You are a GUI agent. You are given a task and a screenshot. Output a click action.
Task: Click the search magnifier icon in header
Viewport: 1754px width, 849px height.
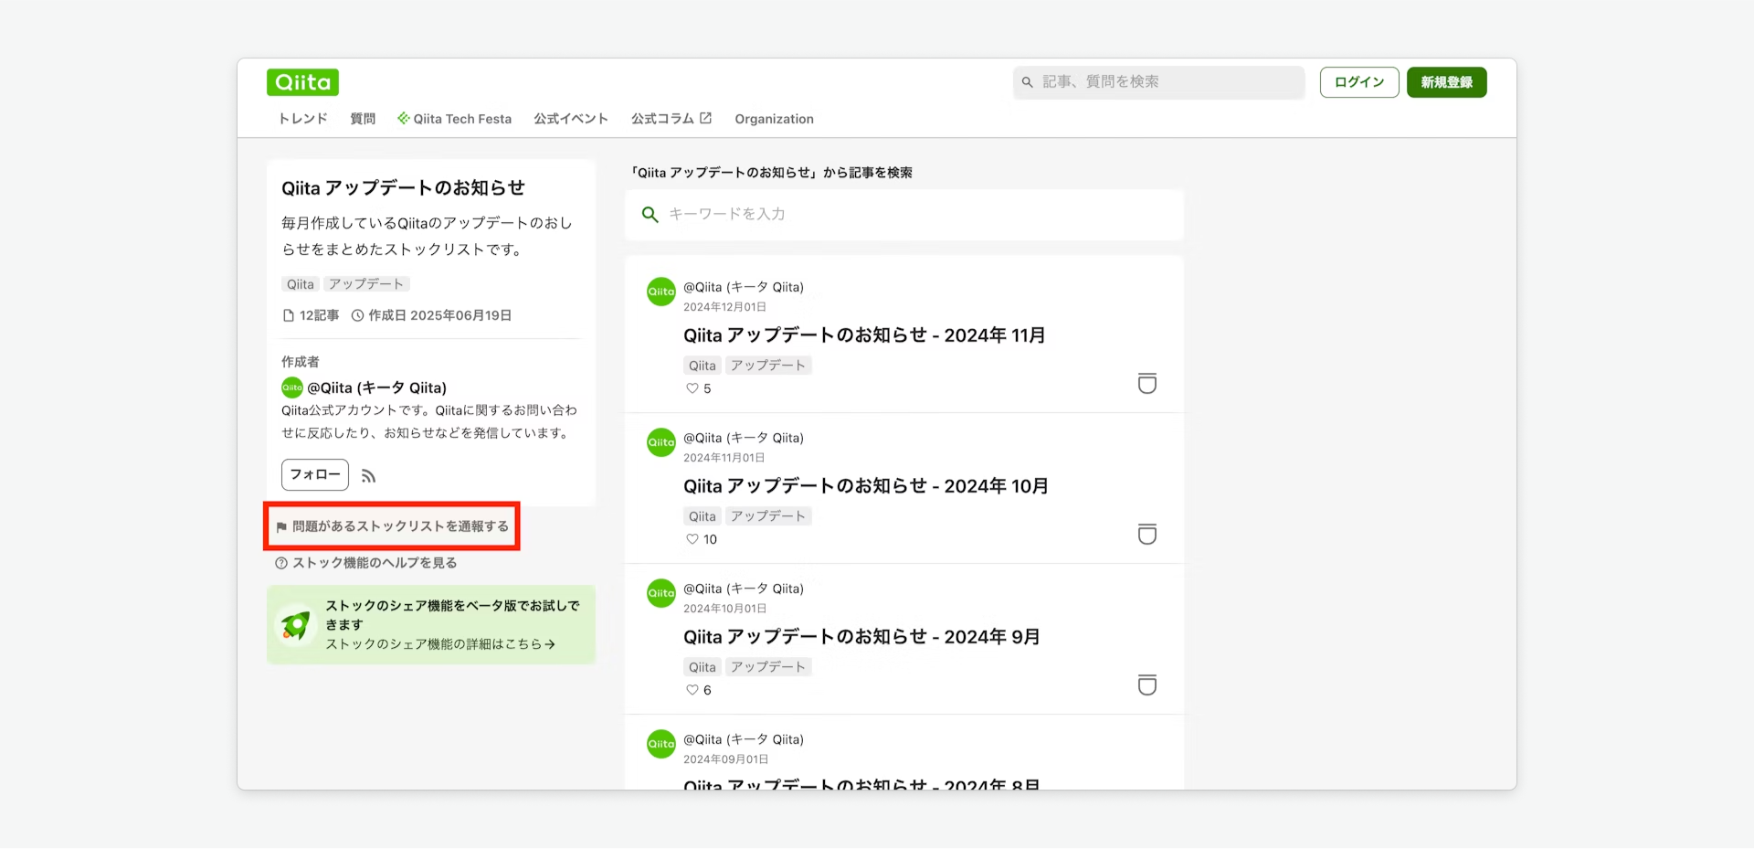[x=1027, y=82]
